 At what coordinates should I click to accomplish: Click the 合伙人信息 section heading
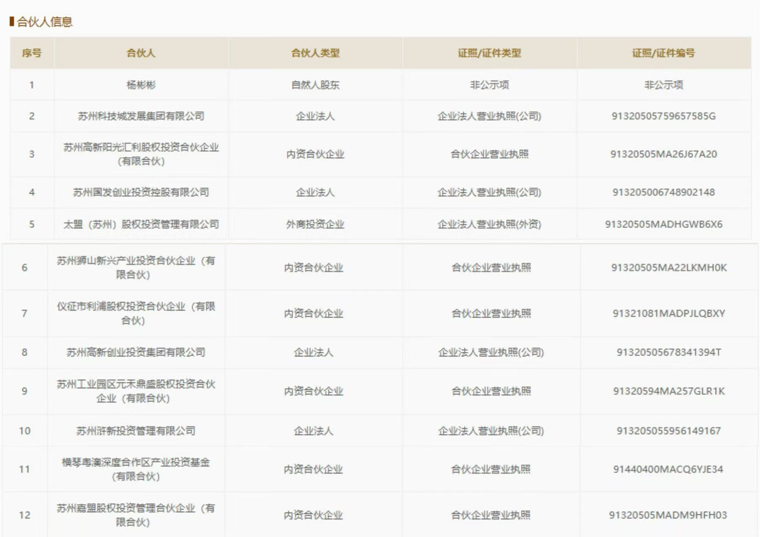(44, 22)
